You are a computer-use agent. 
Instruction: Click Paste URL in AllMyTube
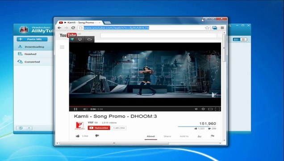coord(32,39)
